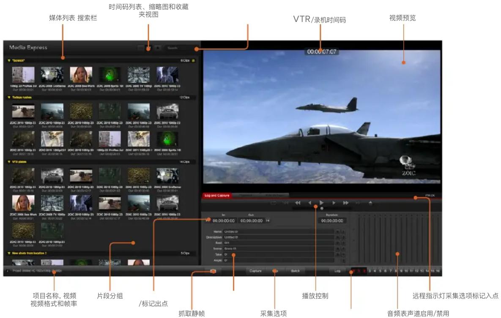The image size is (501, 318).
Task: Click the clapper icon on Angle row
Action: tap(343, 260)
